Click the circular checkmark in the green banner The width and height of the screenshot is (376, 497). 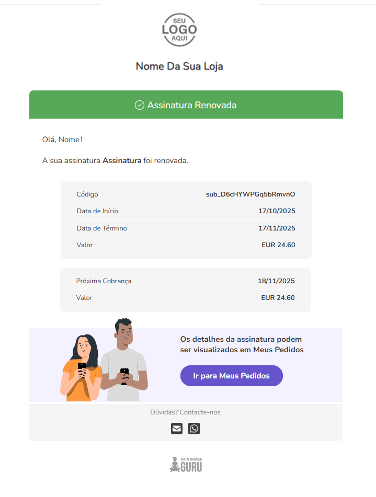(140, 105)
